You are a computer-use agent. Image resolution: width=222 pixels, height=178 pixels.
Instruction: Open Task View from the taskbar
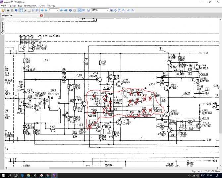point(16,175)
